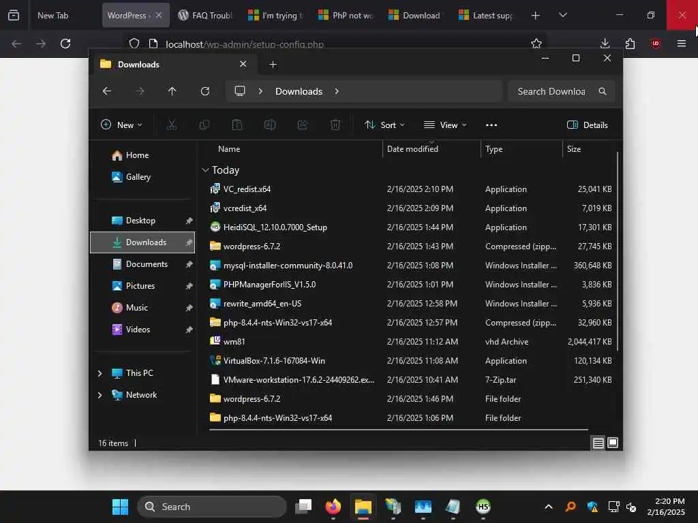698x523 pixels.
Task: Open Firefox downloads panel
Action: pos(605,44)
